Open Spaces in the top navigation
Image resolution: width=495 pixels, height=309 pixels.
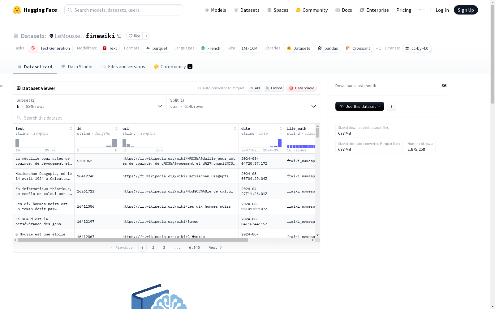(278, 10)
